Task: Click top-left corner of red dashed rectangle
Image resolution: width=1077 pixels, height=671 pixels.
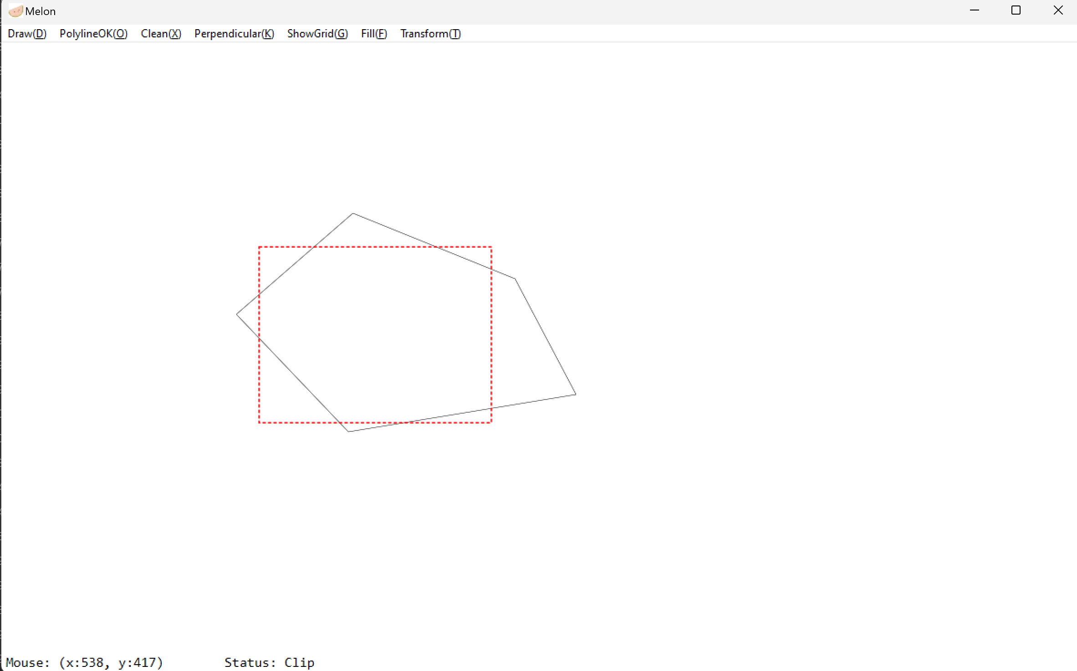Action: point(259,247)
